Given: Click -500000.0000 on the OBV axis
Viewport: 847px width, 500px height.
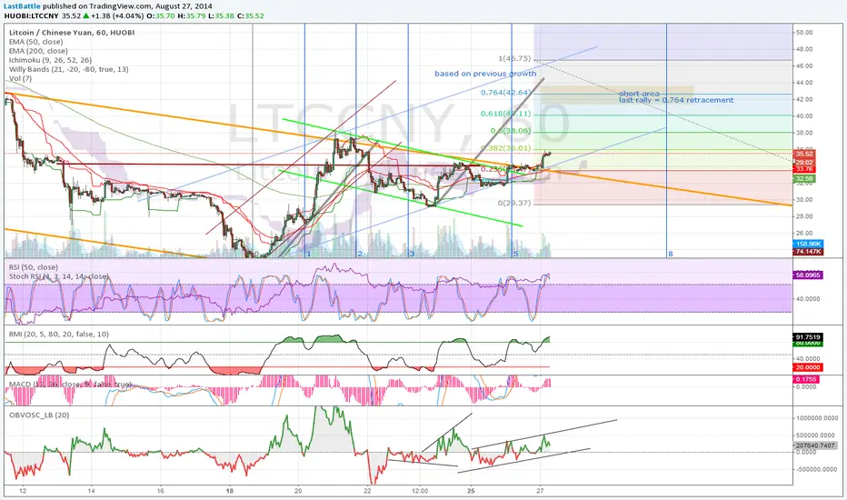Looking at the screenshot, I should (x=818, y=469).
